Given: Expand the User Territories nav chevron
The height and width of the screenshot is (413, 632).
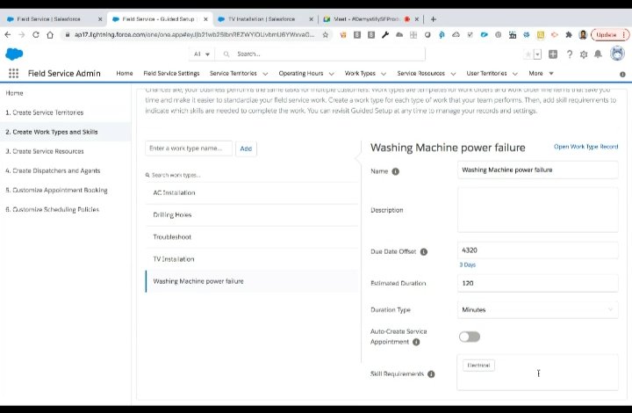Looking at the screenshot, I should [515, 74].
